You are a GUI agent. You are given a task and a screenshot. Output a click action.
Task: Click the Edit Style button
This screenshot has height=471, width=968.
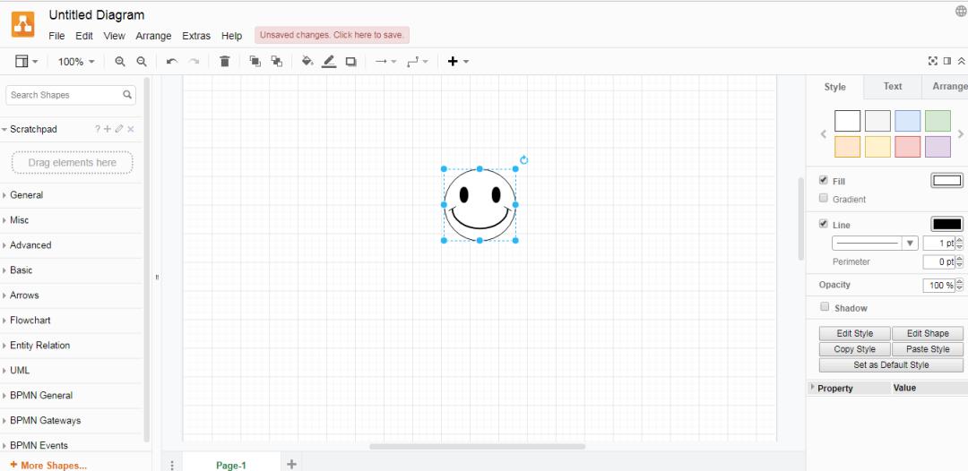(x=854, y=333)
